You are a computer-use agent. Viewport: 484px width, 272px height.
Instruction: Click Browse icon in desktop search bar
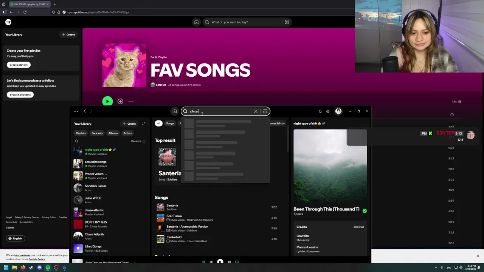coord(265,111)
